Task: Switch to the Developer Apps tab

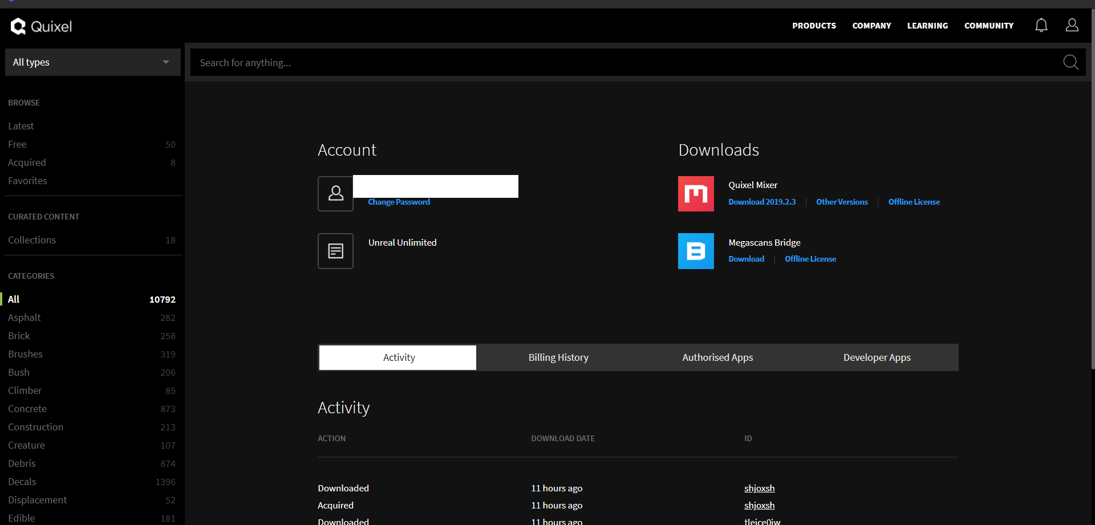Action: coord(877,357)
